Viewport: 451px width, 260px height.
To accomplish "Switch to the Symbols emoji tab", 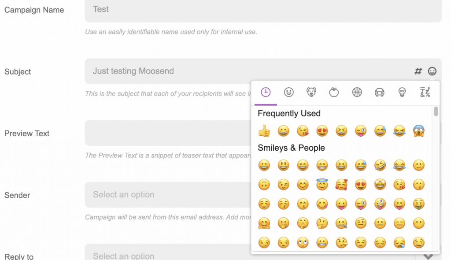I will click(425, 92).
